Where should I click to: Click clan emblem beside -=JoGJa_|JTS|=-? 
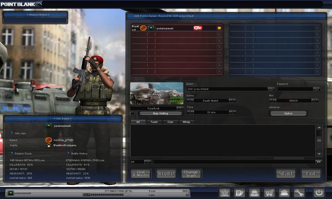coord(49,140)
